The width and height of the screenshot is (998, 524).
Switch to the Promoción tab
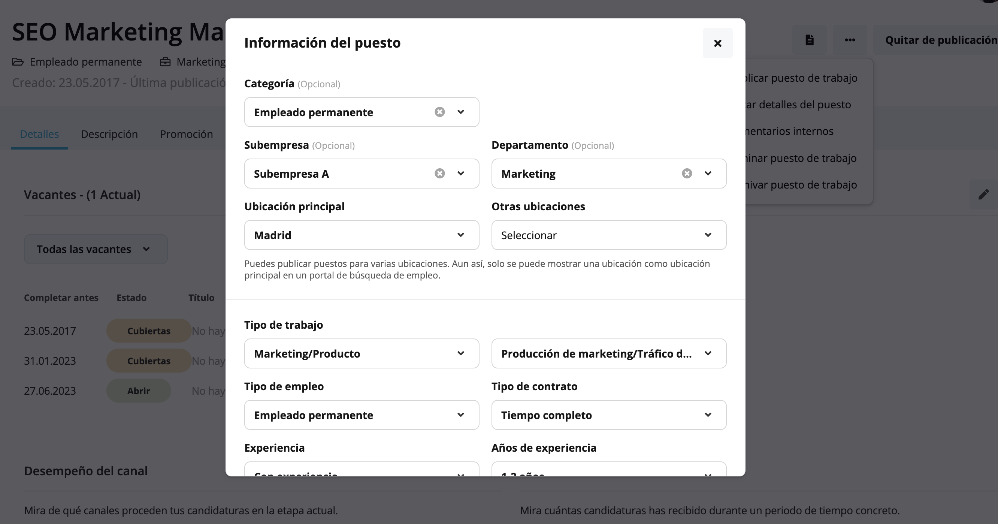click(x=186, y=134)
